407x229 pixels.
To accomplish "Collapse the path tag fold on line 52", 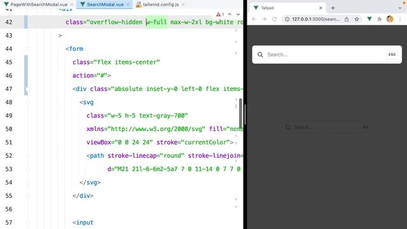I will [28, 156].
